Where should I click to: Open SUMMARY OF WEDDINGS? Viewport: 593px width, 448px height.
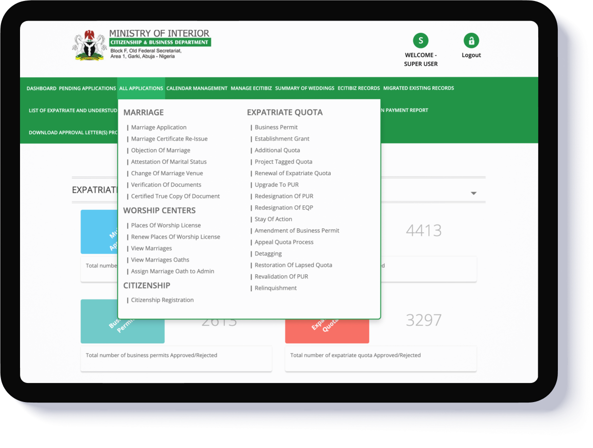[304, 89]
